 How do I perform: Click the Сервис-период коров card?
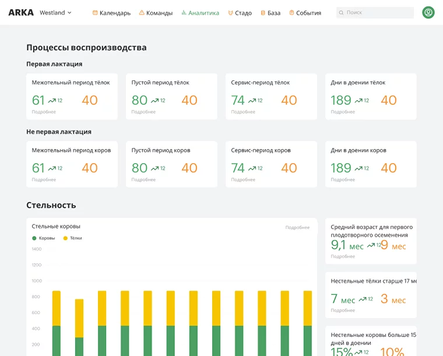click(271, 164)
